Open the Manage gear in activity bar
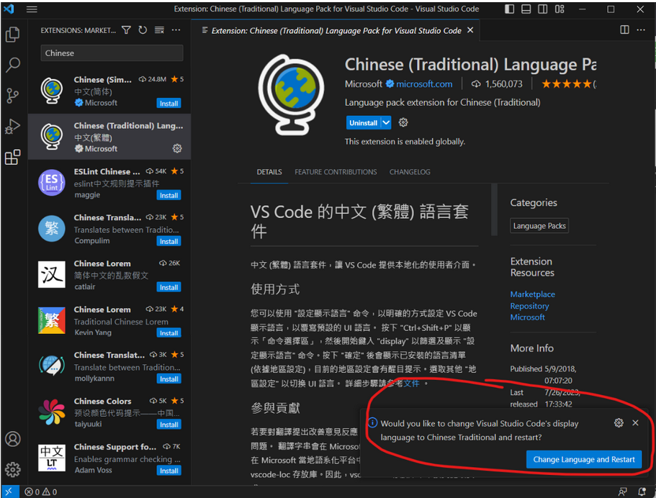 [12, 469]
